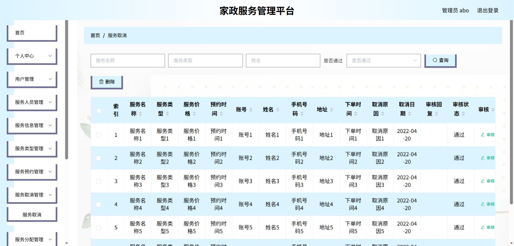Expand 服务人员管理 sidebar menu
Image resolution: width=514 pixels, height=246 pixels.
pos(32,102)
